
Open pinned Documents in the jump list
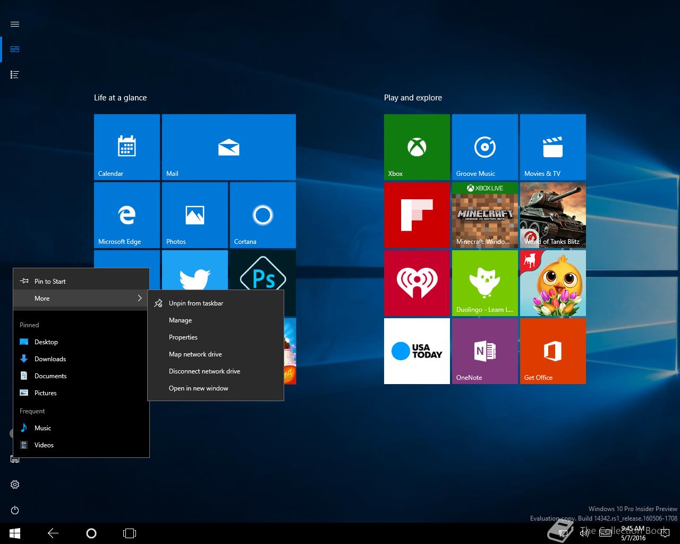click(81, 376)
